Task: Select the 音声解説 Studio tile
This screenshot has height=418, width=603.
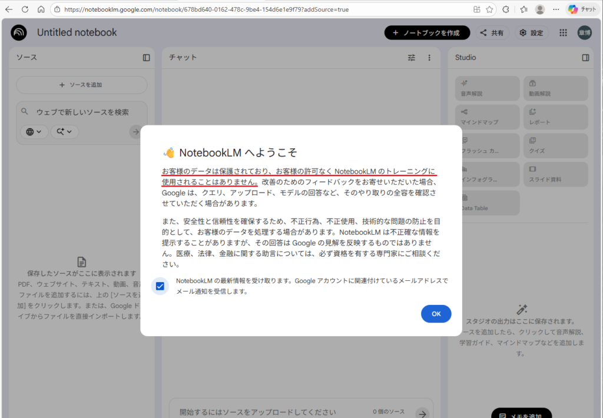Action: (487, 88)
